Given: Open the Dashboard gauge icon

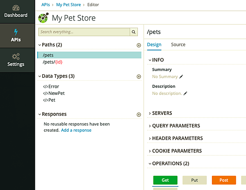Looking at the screenshot, I should (16, 8).
